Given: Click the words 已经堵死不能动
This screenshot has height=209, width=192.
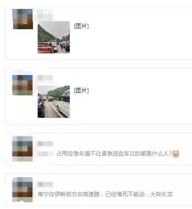Looking at the screenshot, I should 125,194.
